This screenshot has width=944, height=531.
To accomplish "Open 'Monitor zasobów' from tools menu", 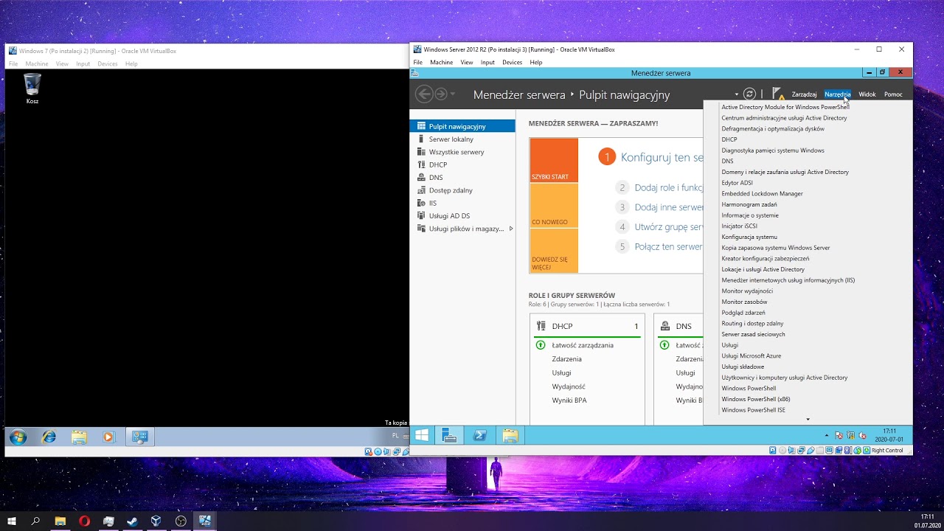I will [744, 302].
